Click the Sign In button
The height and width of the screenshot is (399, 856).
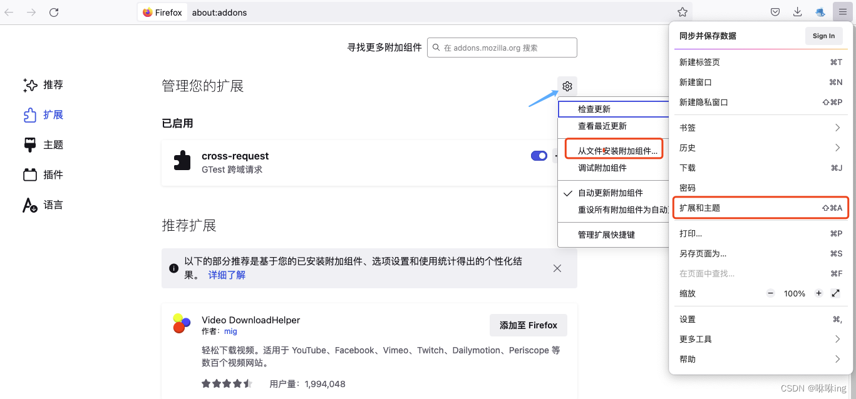coord(823,36)
